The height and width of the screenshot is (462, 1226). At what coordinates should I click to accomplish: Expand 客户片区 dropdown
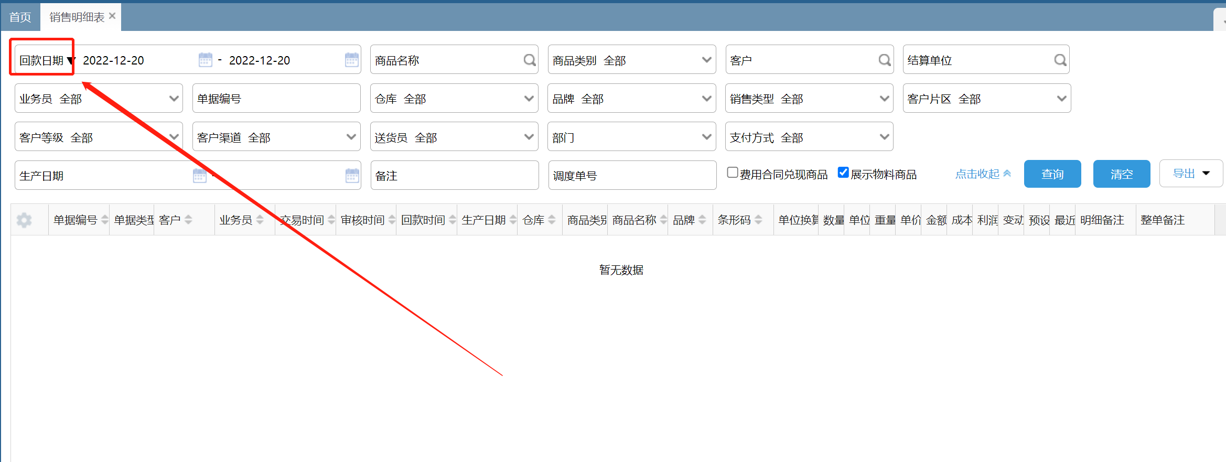point(987,98)
